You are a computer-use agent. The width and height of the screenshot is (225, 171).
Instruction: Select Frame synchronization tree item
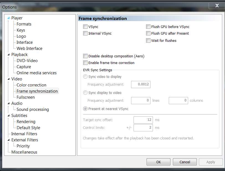[37, 91]
